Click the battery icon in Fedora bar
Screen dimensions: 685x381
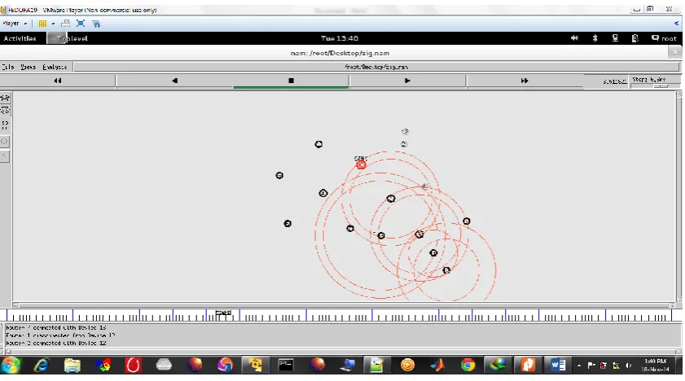click(635, 38)
